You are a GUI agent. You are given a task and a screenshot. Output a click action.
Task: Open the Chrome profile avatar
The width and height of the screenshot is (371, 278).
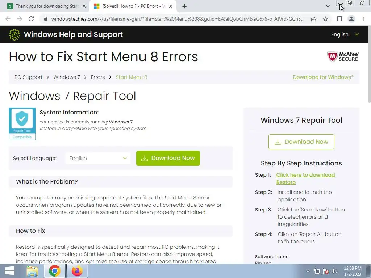pos(351,19)
